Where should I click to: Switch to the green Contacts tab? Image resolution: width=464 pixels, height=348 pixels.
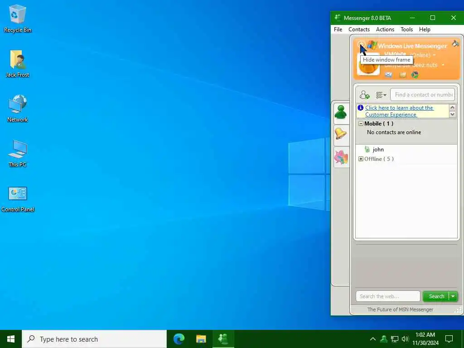(x=341, y=113)
